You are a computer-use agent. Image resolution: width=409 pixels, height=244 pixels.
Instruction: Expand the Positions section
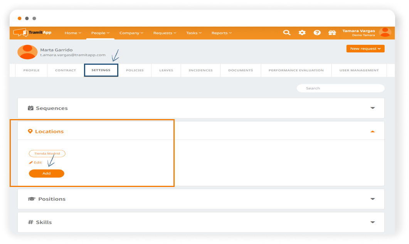pos(372,199)
